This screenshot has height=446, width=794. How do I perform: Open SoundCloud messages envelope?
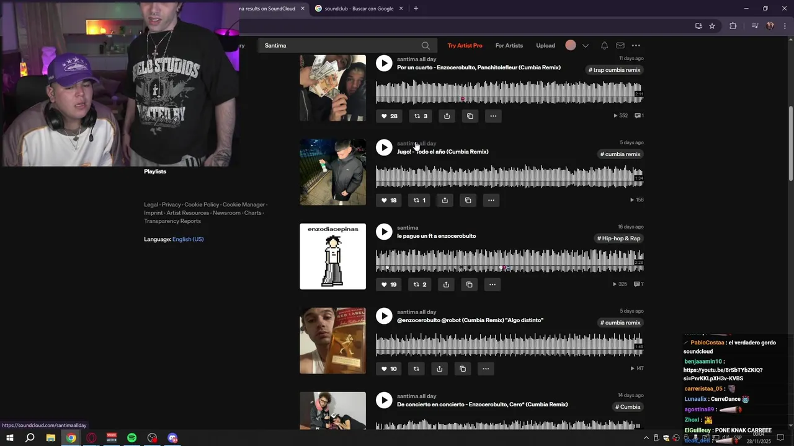620,45
